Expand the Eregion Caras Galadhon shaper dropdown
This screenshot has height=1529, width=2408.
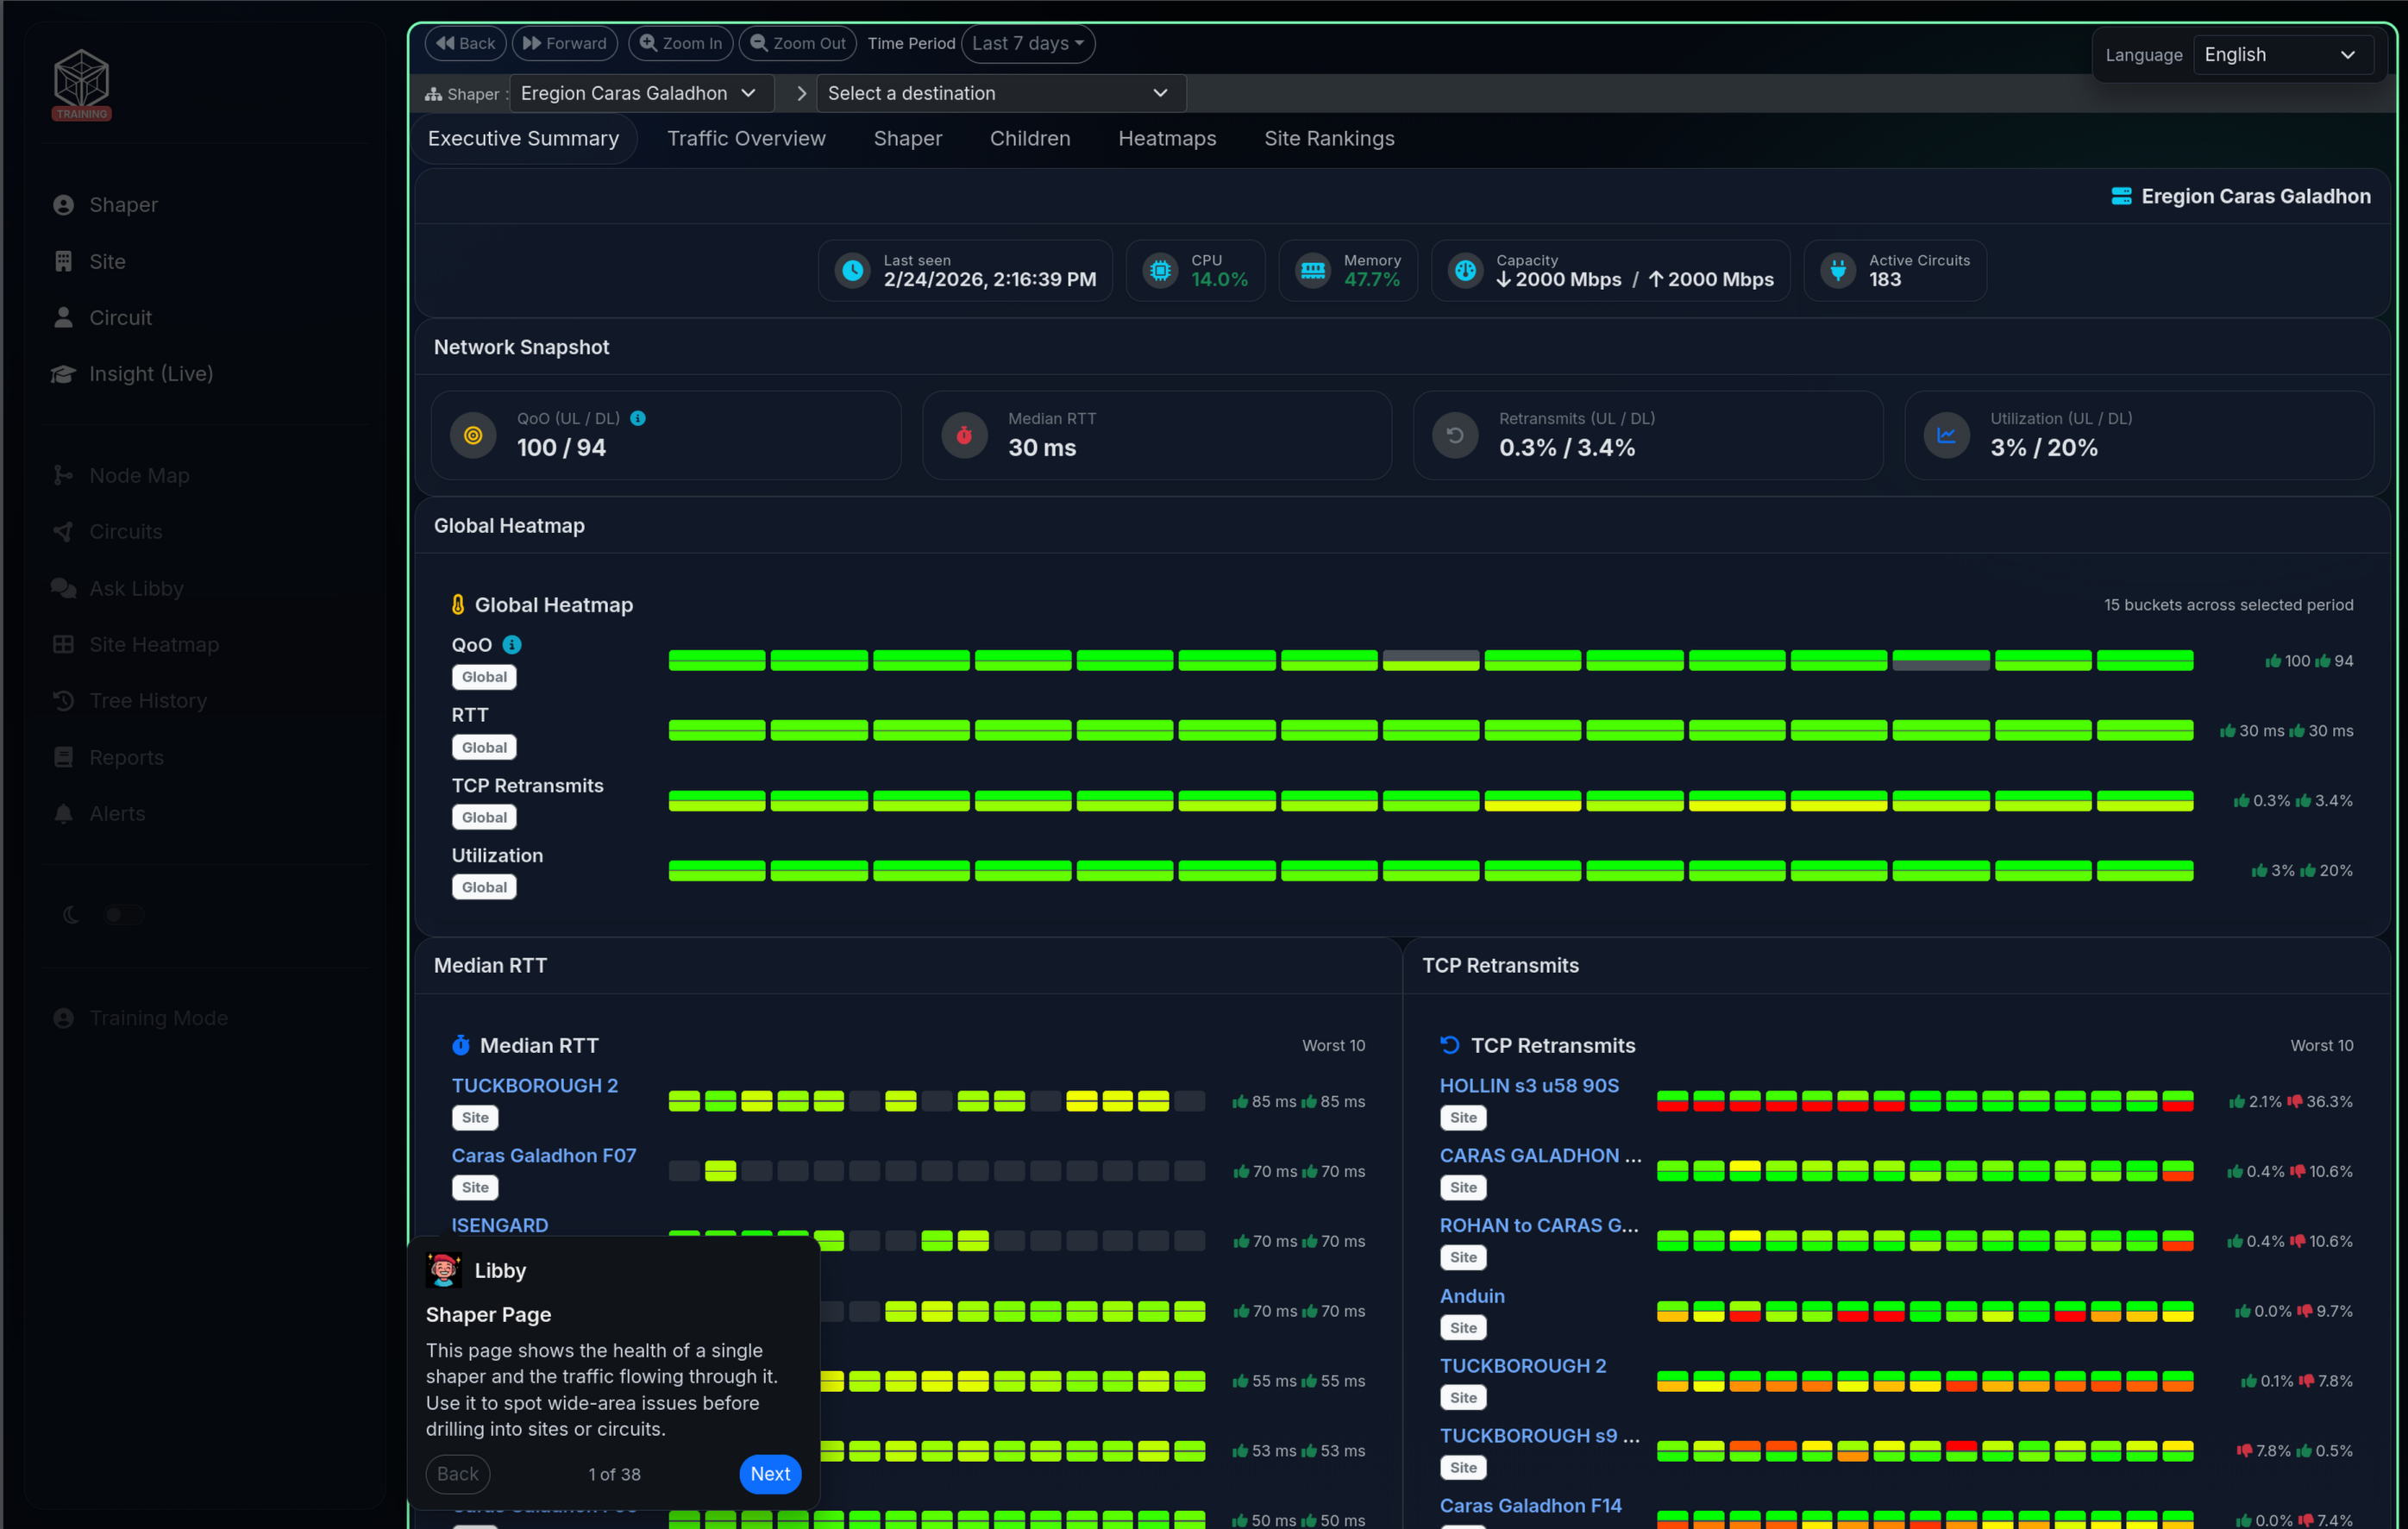[x=641, y=93]
